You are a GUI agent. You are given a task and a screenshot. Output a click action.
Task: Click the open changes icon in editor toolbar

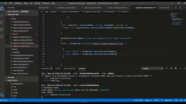pos(176,8)
